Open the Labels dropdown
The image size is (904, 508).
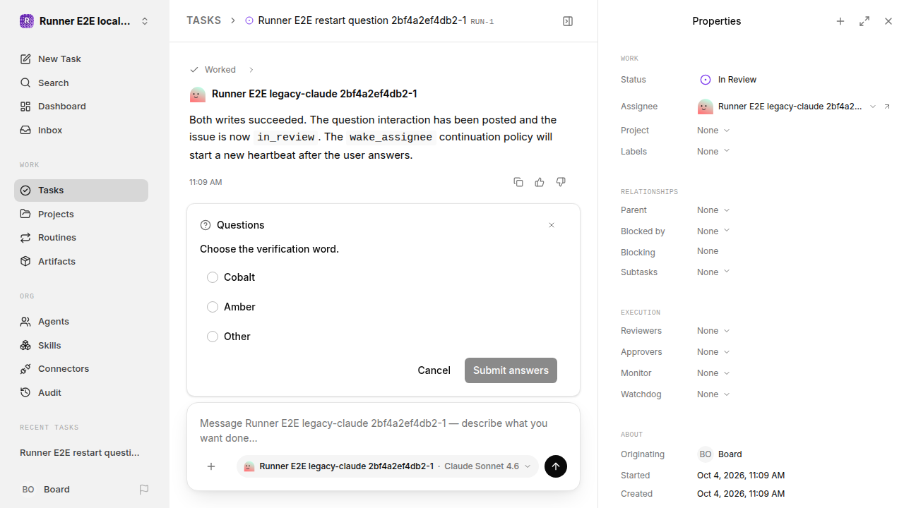tap(713, 152)
